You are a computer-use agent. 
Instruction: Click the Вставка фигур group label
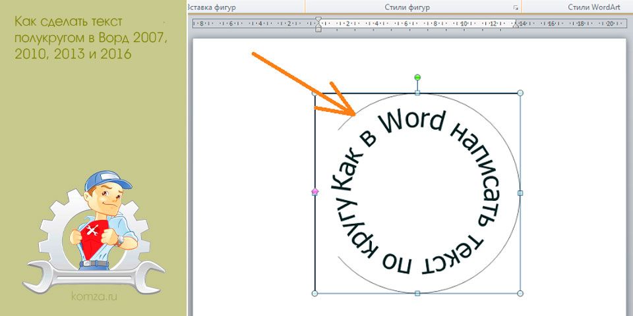[x=212, y=7]
